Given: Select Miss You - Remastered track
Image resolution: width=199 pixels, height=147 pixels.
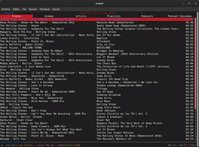Looking at the screenshot, I should (x=97, y=98).
